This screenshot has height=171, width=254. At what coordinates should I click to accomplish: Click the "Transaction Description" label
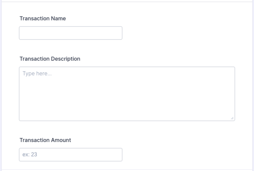pyautogui.click(x=50, y=59)
